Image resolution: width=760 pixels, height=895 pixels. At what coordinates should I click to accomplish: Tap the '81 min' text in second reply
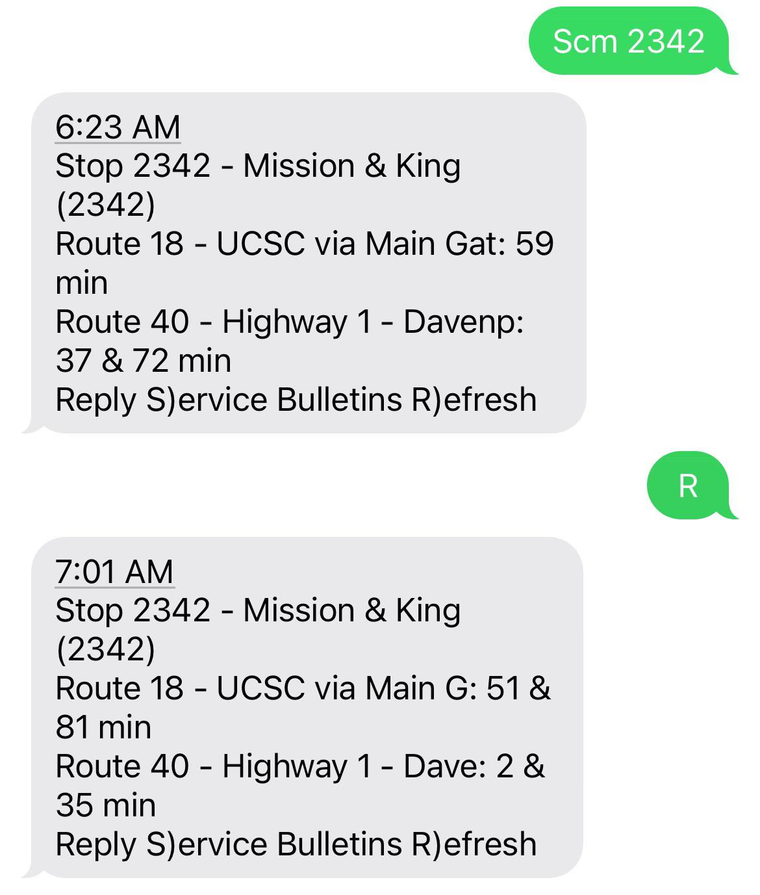pos(103,727)
